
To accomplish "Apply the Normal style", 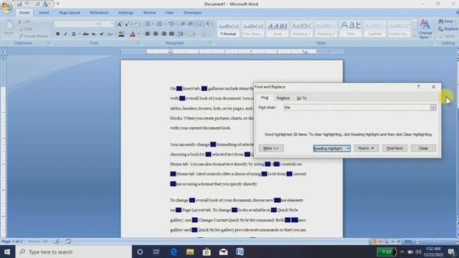I will (228, 29).
